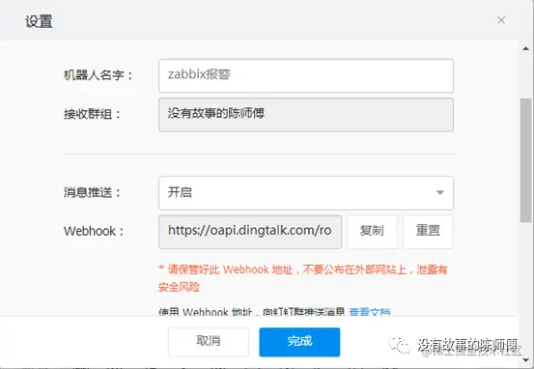Click the 消息推送 label
The image size is (534, 369).
[93, 192]
